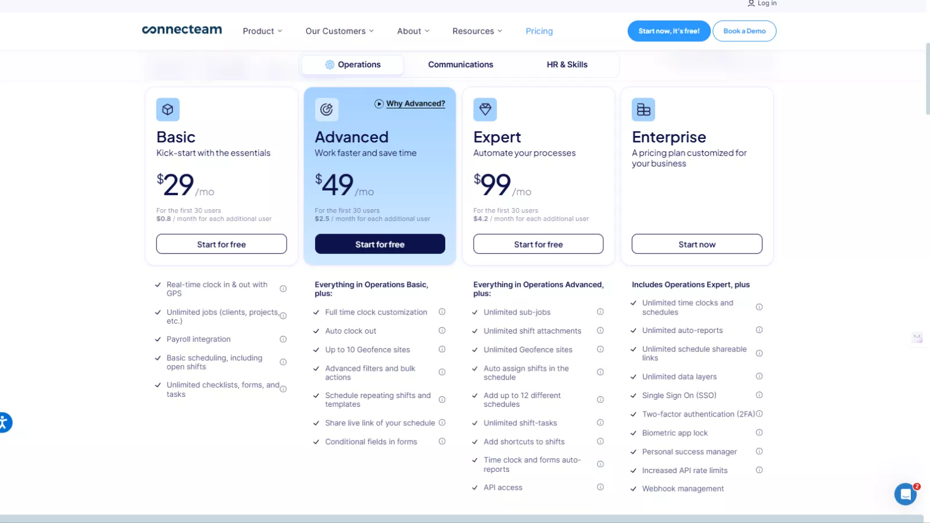930x523 pixels.
Task: Click the Advanced plan target icon
Action: [326, 109]
